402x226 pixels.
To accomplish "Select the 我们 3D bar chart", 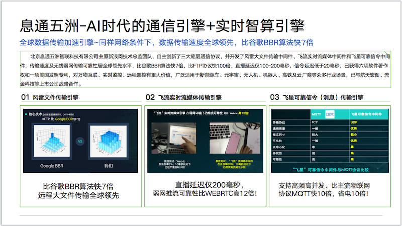I will coord(109,141).
